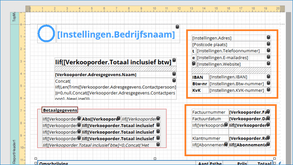Screen dimensions: 293x165
Task: Select the [Instellingen.Telefoonnummer] field
Action: [234, 51]
